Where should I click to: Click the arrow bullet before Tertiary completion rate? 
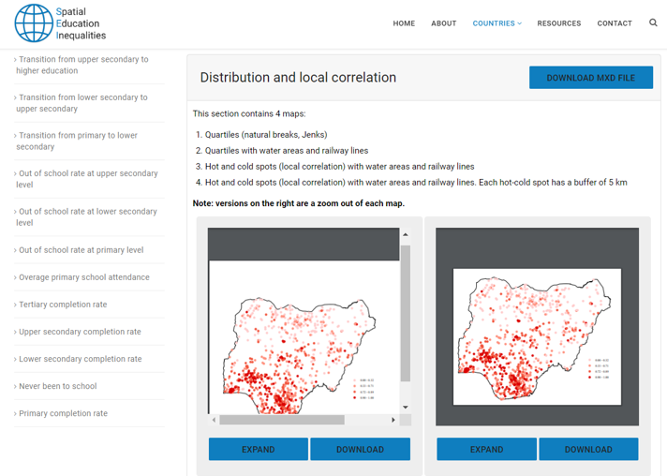pos(15,305)
